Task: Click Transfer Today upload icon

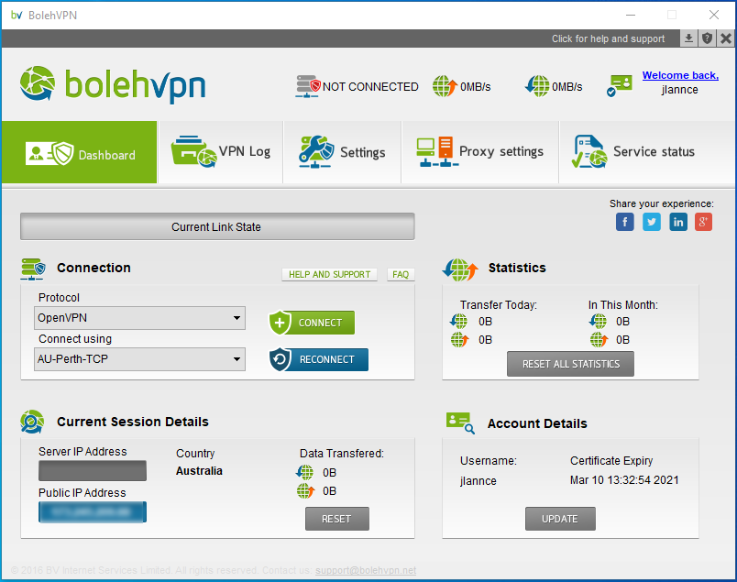Action: point(459,339)
